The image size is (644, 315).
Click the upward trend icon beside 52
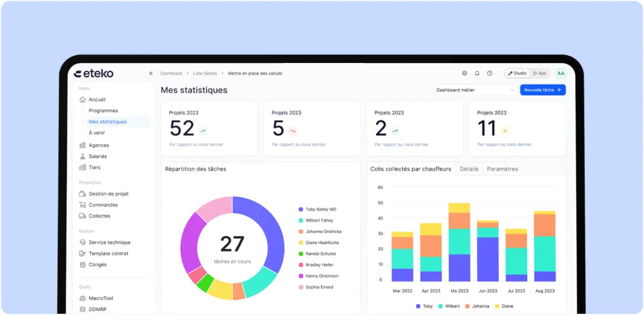(x=203, y=131)
